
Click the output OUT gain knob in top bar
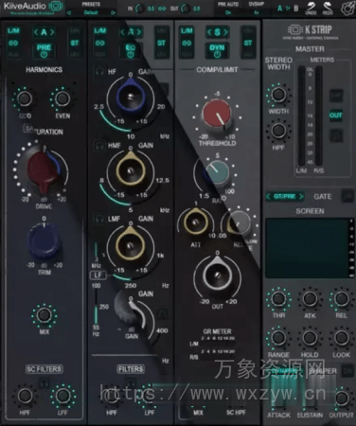click(x=186, y=9)
